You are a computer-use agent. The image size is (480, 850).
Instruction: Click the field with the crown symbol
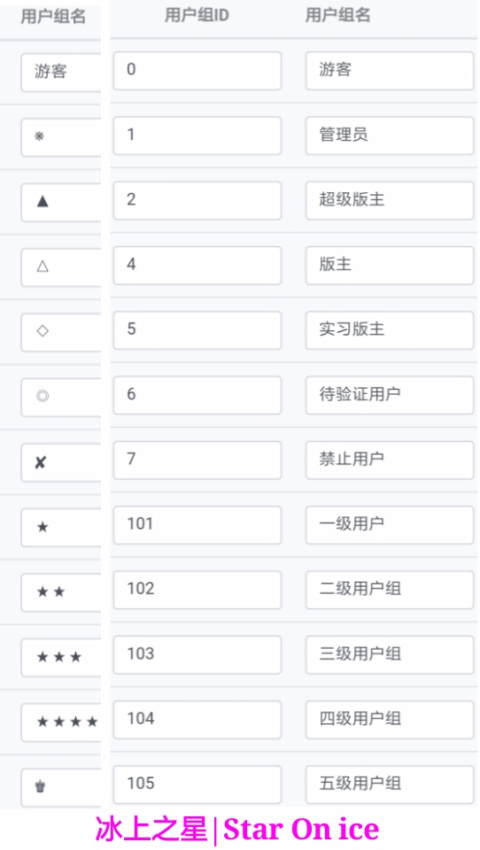tap(61, 787)
